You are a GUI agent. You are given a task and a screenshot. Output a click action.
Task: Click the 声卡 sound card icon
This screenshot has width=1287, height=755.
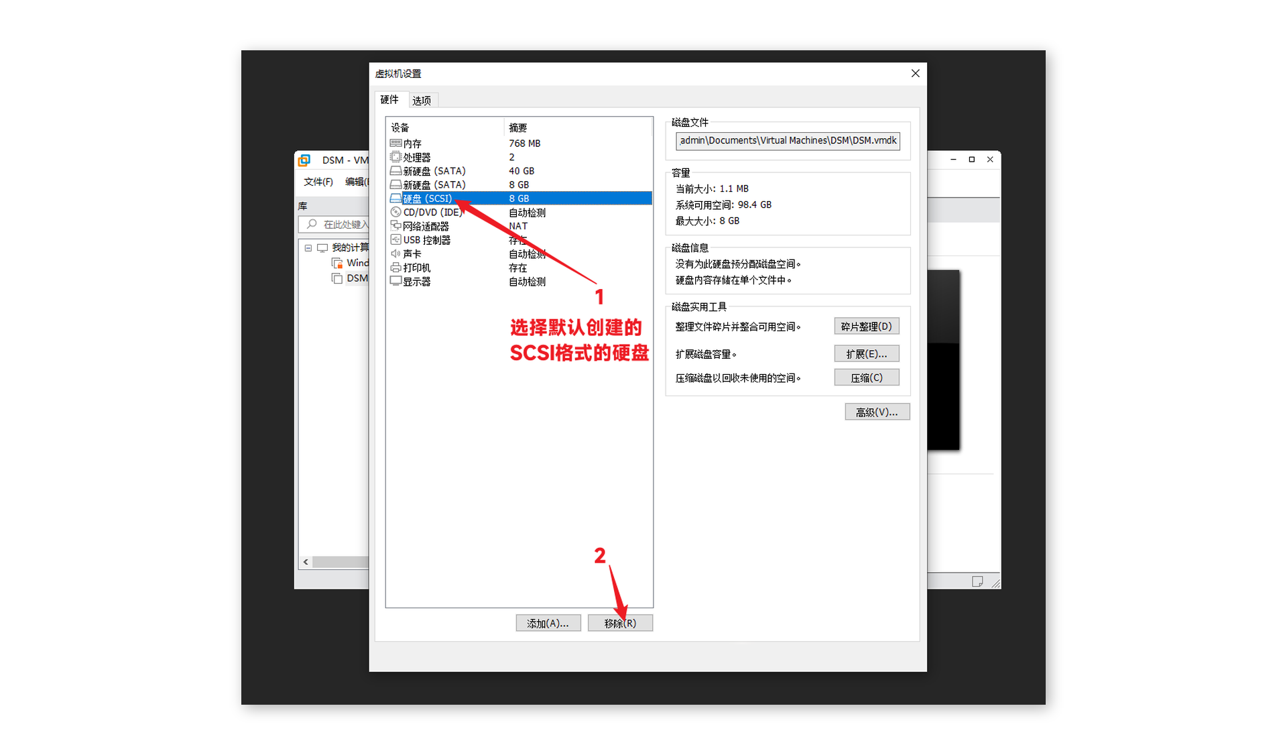395,253
